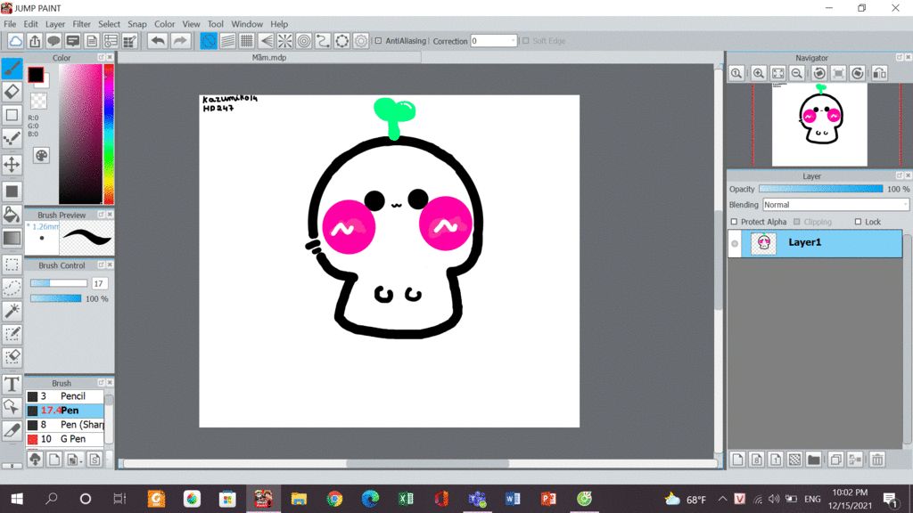The height and width of the screenshot is (513, 913).
Task: Select the Select Pen tool
Action: tap(12, 335)
